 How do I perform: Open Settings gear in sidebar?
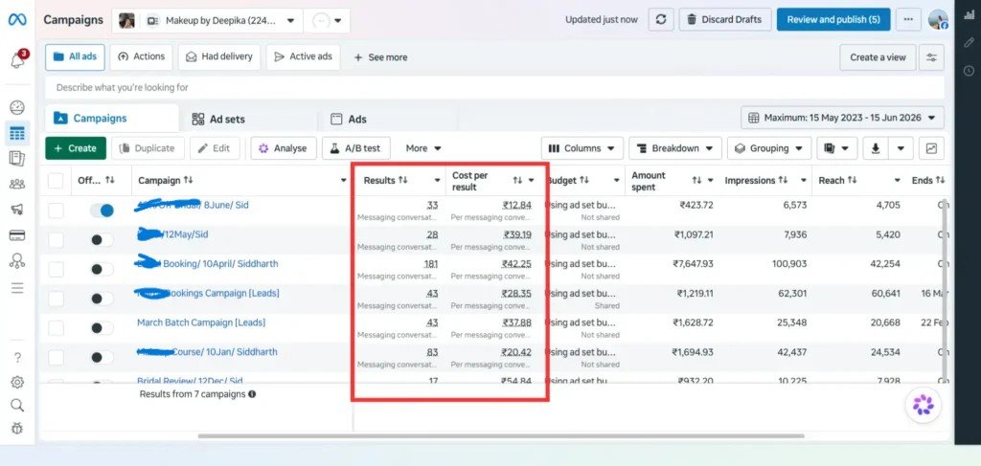pos(17,383)
